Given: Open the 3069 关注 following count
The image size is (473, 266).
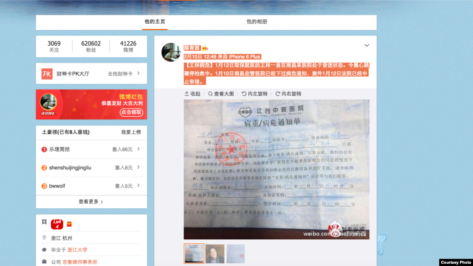Looking at the screenshot, I should click(54, 46).
